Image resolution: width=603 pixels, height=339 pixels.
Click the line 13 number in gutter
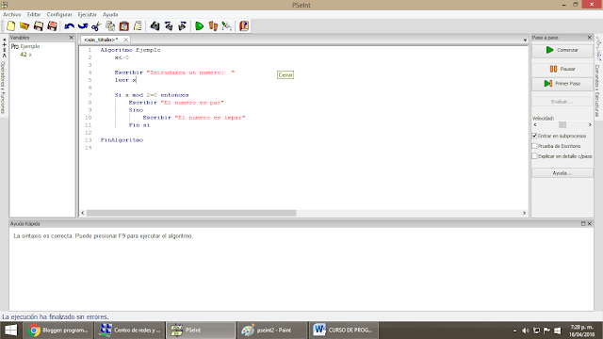coord(89,140)
